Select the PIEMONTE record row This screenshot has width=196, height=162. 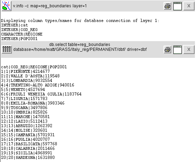[25, 71]
